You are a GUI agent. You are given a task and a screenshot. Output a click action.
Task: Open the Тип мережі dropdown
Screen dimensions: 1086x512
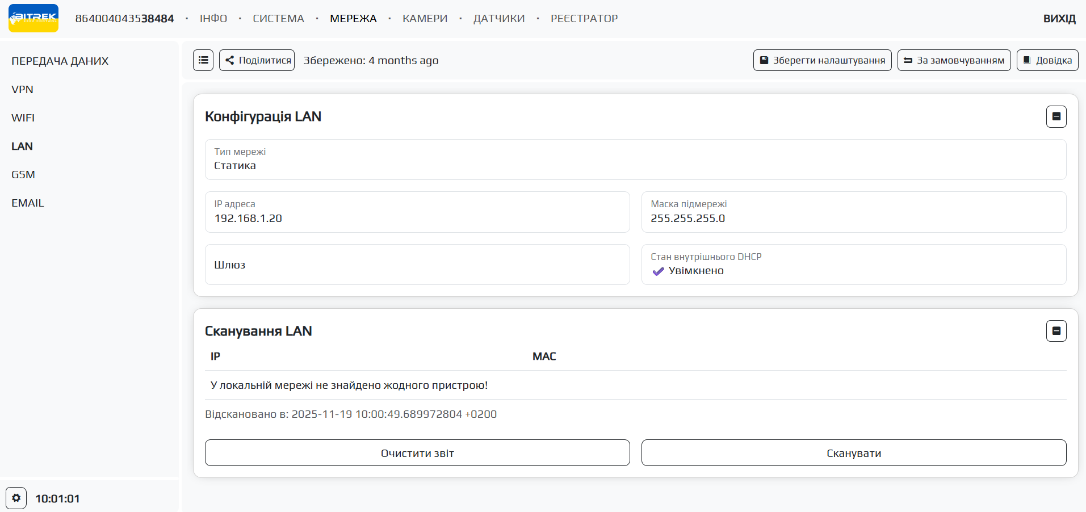[x=635, y=160]
